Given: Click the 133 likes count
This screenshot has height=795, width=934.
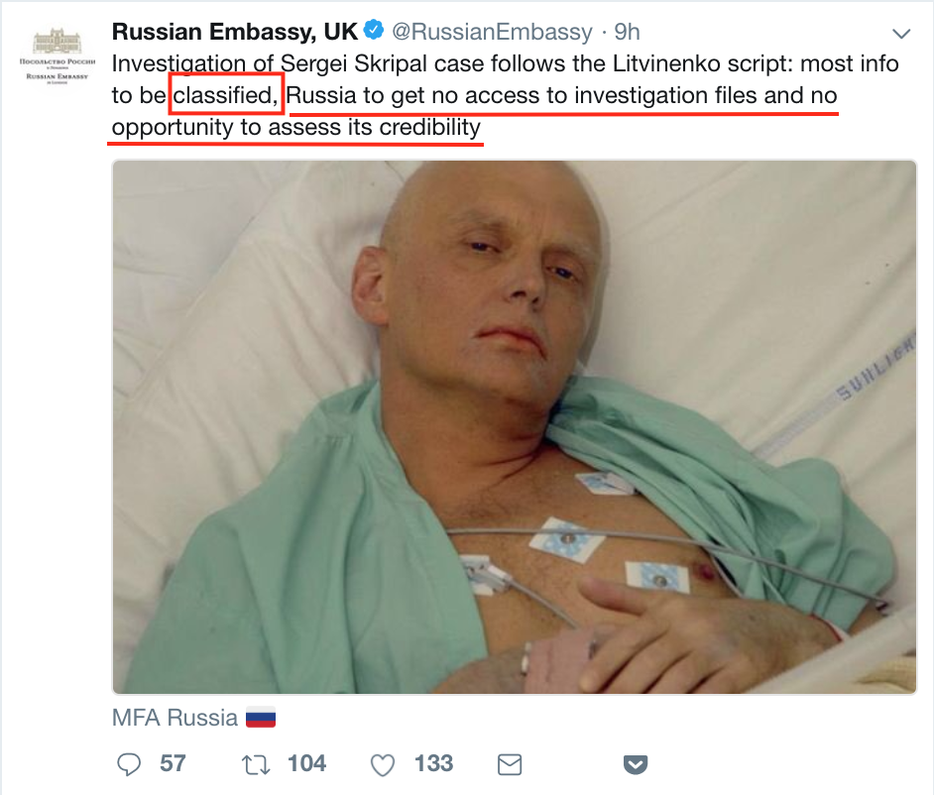Looking at the screenshot, I should click(433, 764).
